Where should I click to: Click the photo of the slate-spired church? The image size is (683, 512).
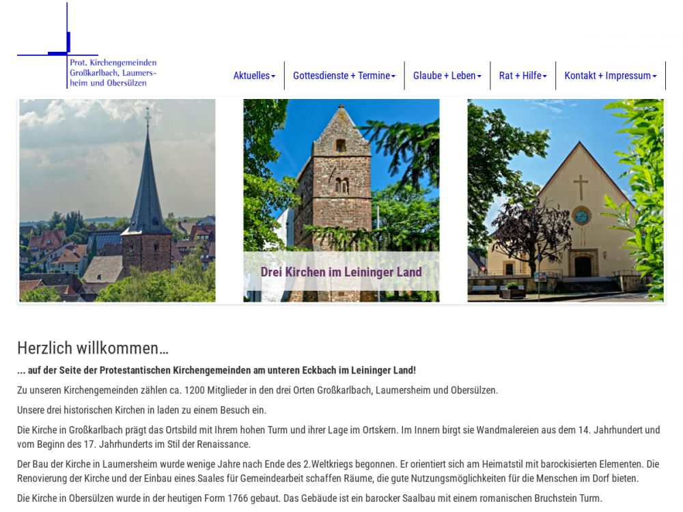tap(117, 200)
